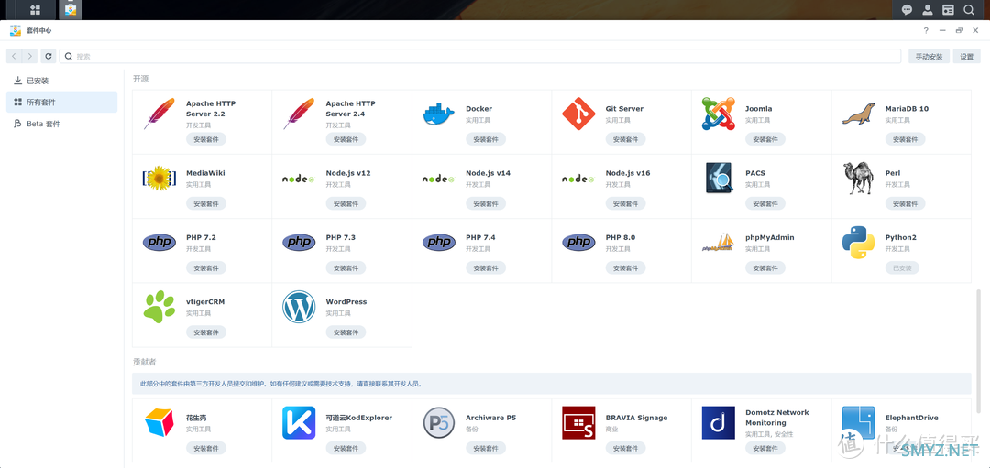
Task: Go back with the left arrow
Action: tap(14, 56)
